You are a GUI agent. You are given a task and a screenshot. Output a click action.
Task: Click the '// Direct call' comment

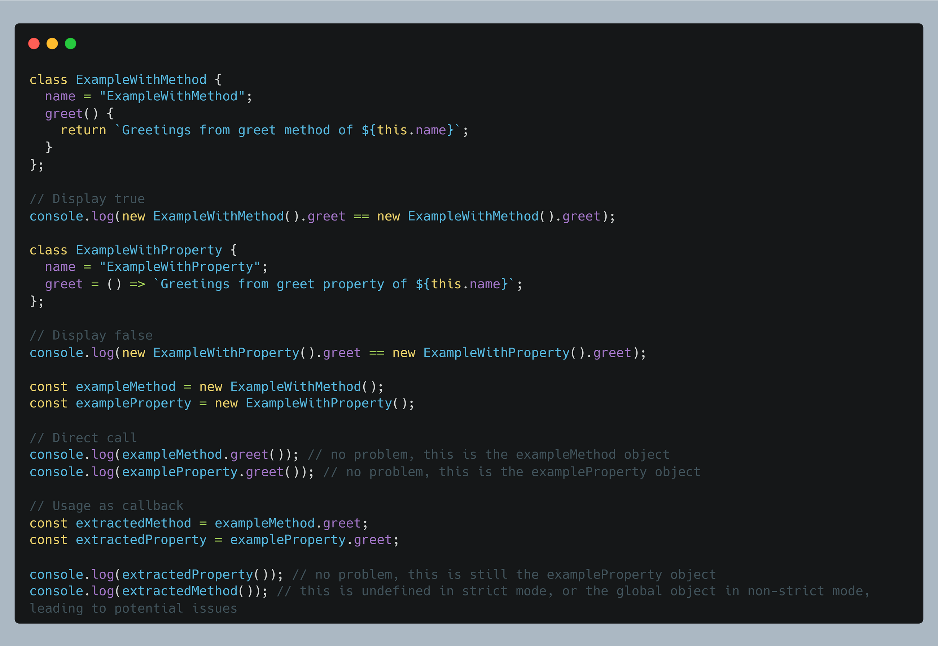[83, 437]
